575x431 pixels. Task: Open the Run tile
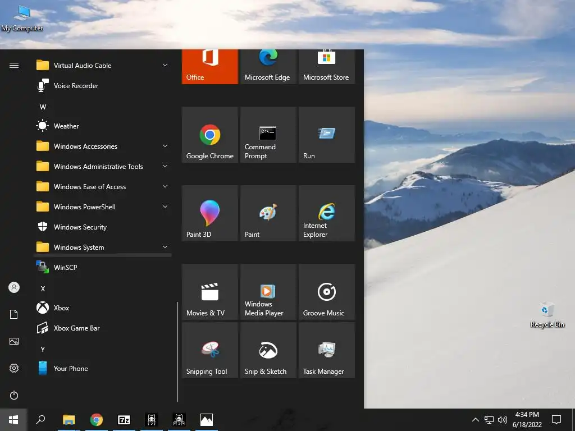tap(326, 135)
